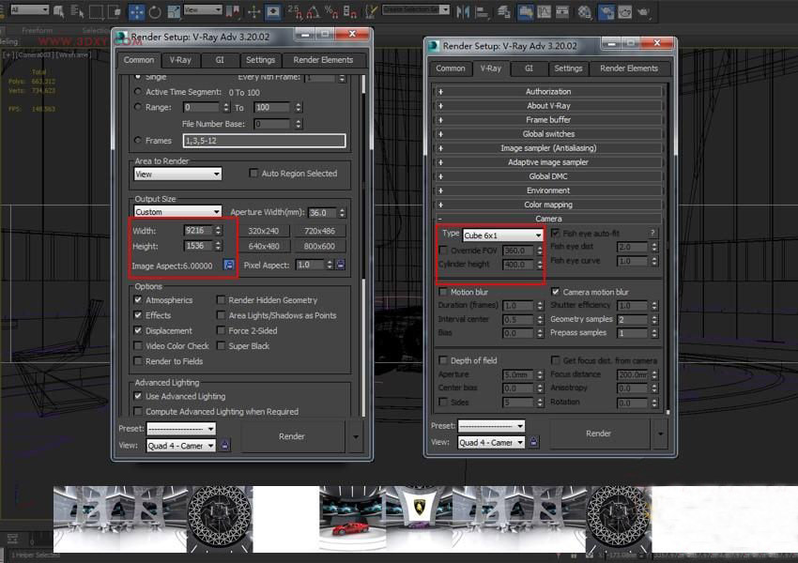Click the Mirror tool icon
This screenshot has height=563, width=798.
463,11
